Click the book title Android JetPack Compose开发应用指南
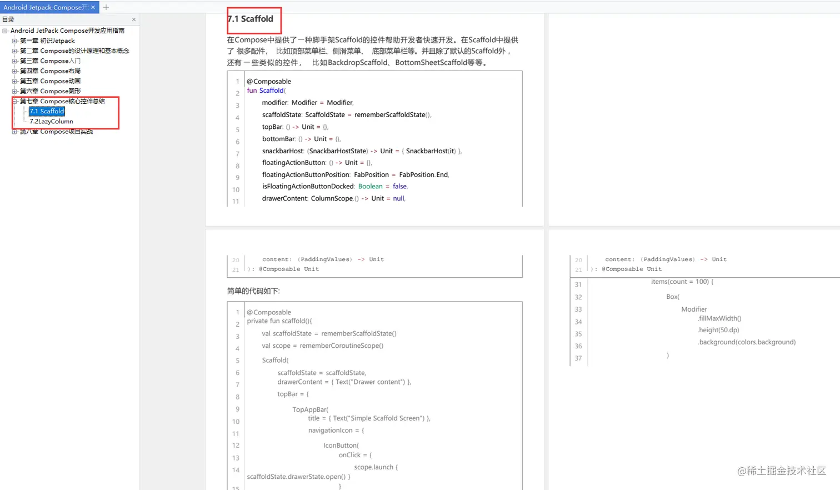The width and height of the screenshot is (840, 490). click(68, 30)
